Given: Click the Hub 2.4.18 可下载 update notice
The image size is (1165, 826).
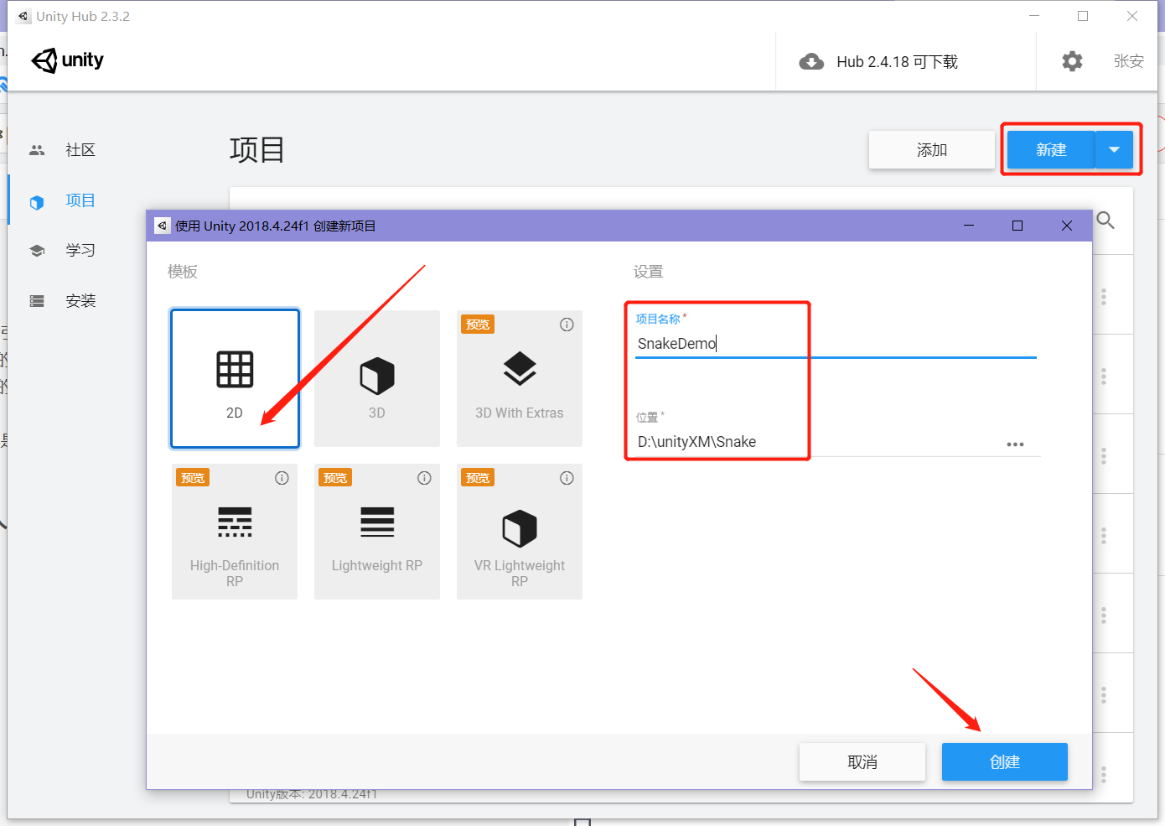Looking at the screenshot, I should [897, 62].
